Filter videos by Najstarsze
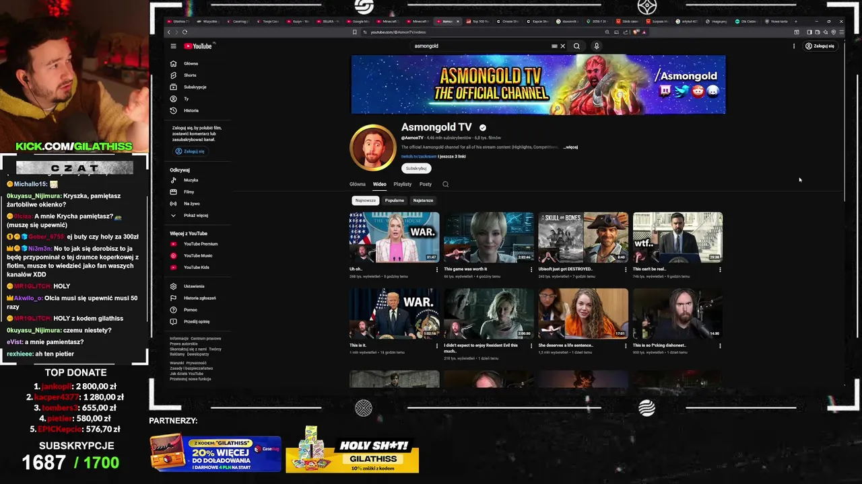This screenshot has width=862, height=484. 423,200
